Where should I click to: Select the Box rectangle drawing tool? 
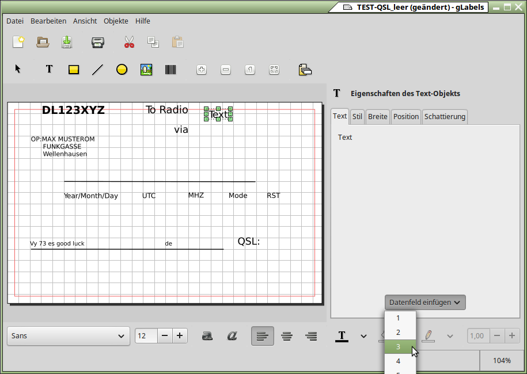click(x=73, y=70)
